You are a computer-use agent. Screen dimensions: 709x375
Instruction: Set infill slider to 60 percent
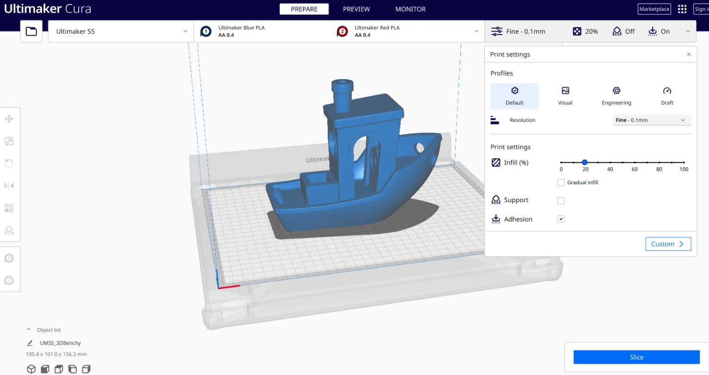pyautogui.click(x=634, y=162)
